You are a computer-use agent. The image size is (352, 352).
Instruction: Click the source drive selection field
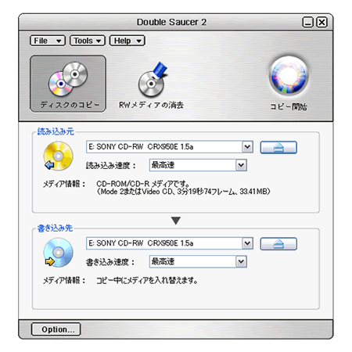[x=170, y=147]
